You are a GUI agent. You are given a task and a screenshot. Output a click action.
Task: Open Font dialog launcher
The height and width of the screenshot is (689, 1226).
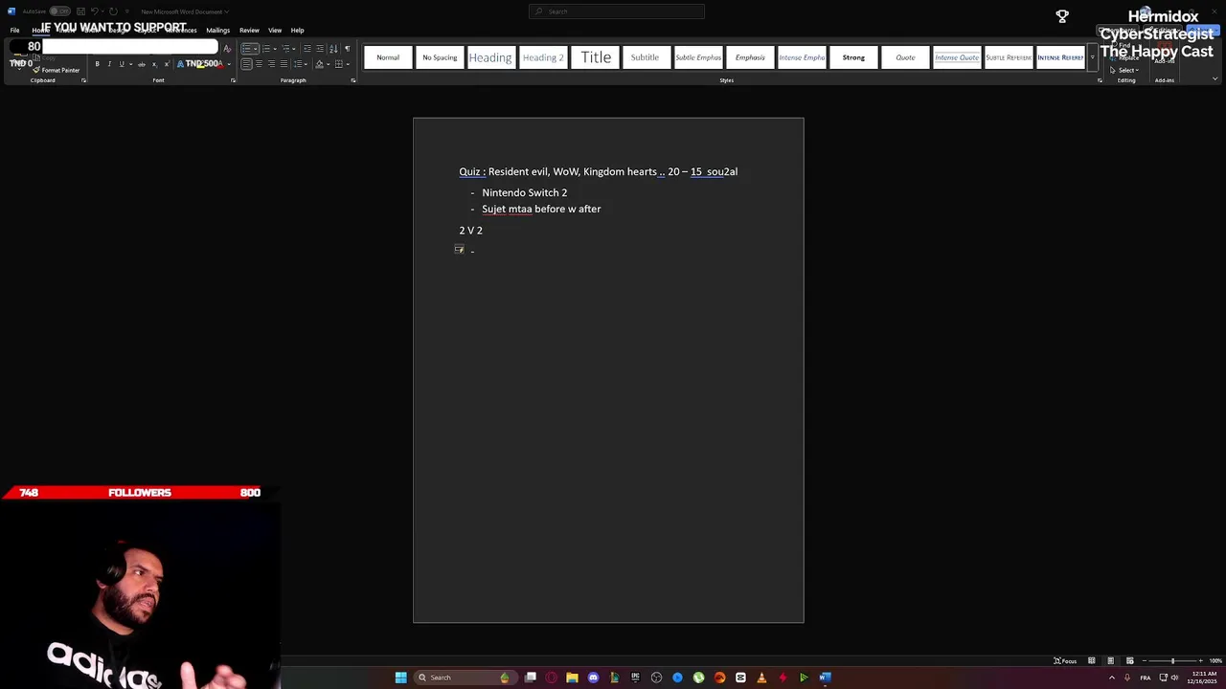click(233, 80)
